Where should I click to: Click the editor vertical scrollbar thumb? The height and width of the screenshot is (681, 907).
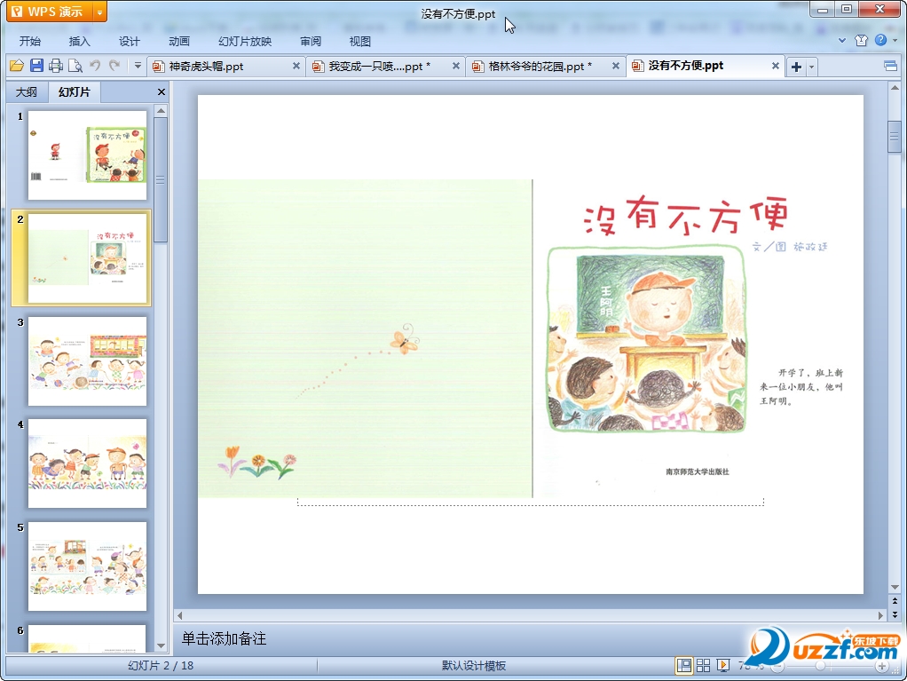[x=895, y=137]
